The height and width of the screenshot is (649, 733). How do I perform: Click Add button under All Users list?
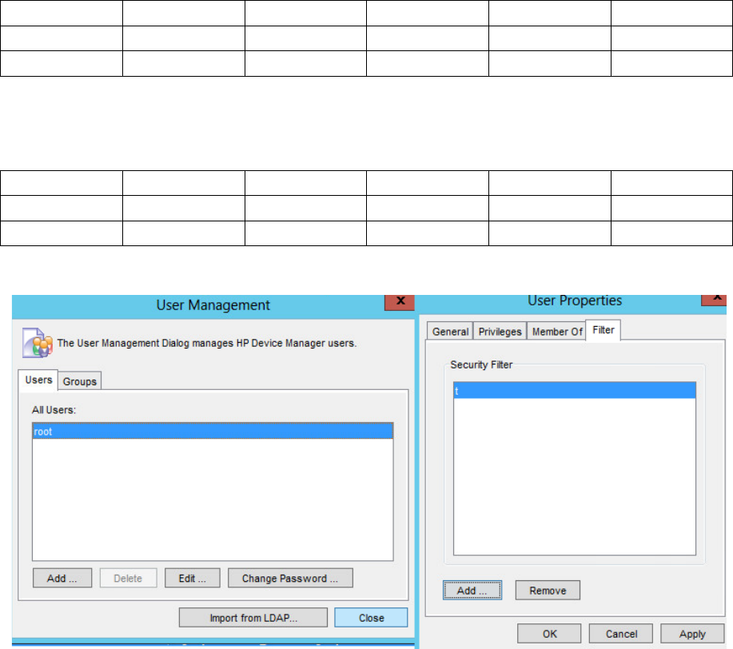tap(62, 578)
